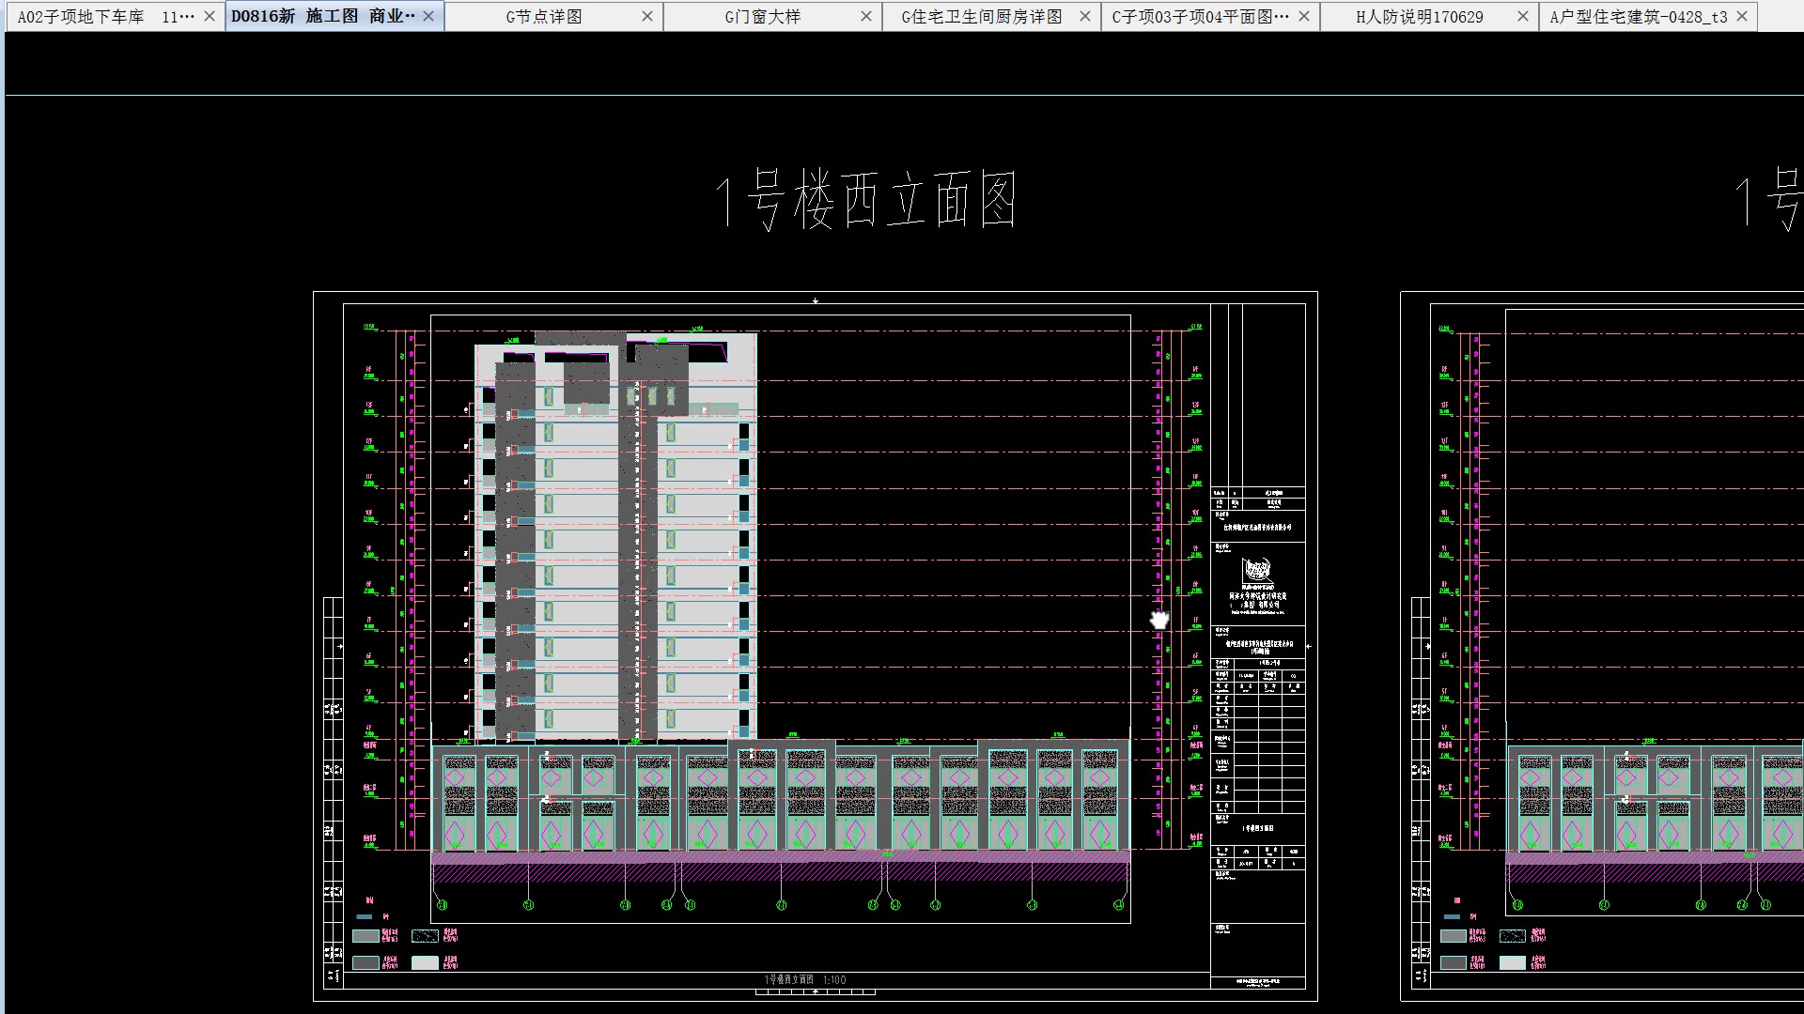Click the design institute logo in title block

tap(1256, 570)
